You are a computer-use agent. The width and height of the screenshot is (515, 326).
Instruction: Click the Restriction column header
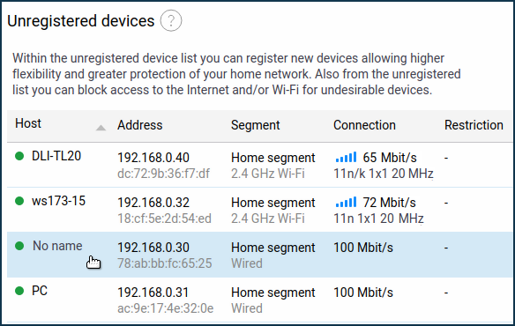tap(474, 125)
